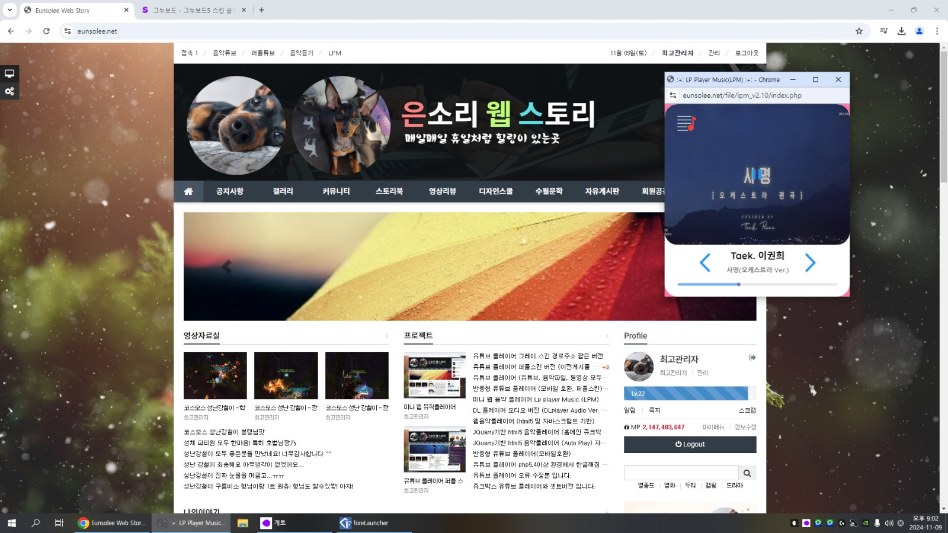Open the gears settings icon on left sidebar
The width and height of the screenshot is (948, 533).
pyautogui.click(x=9, y=91)
